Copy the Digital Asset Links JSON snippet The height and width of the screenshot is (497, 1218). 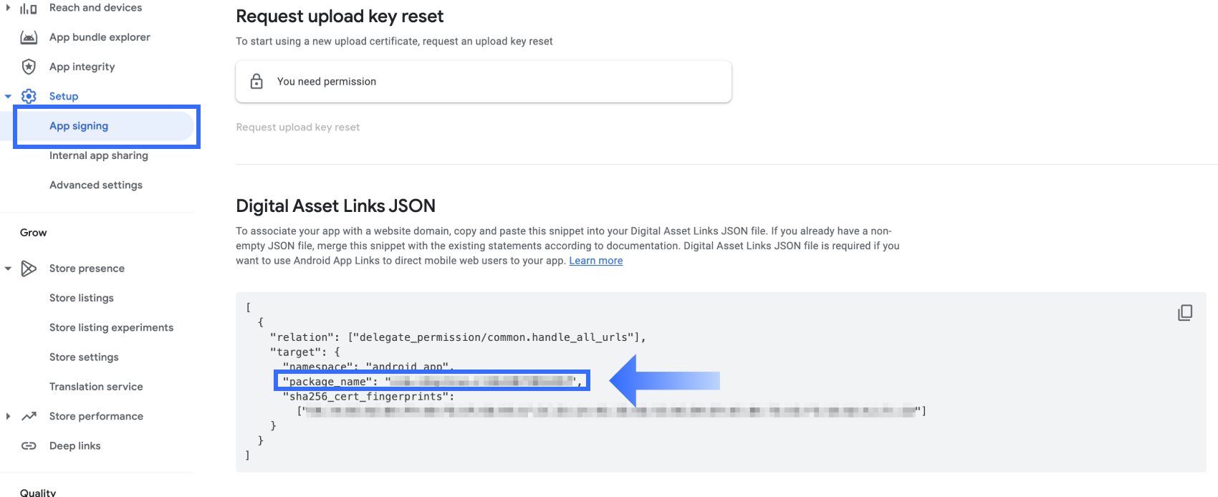pyautogui.click(x=1185, y=312)
